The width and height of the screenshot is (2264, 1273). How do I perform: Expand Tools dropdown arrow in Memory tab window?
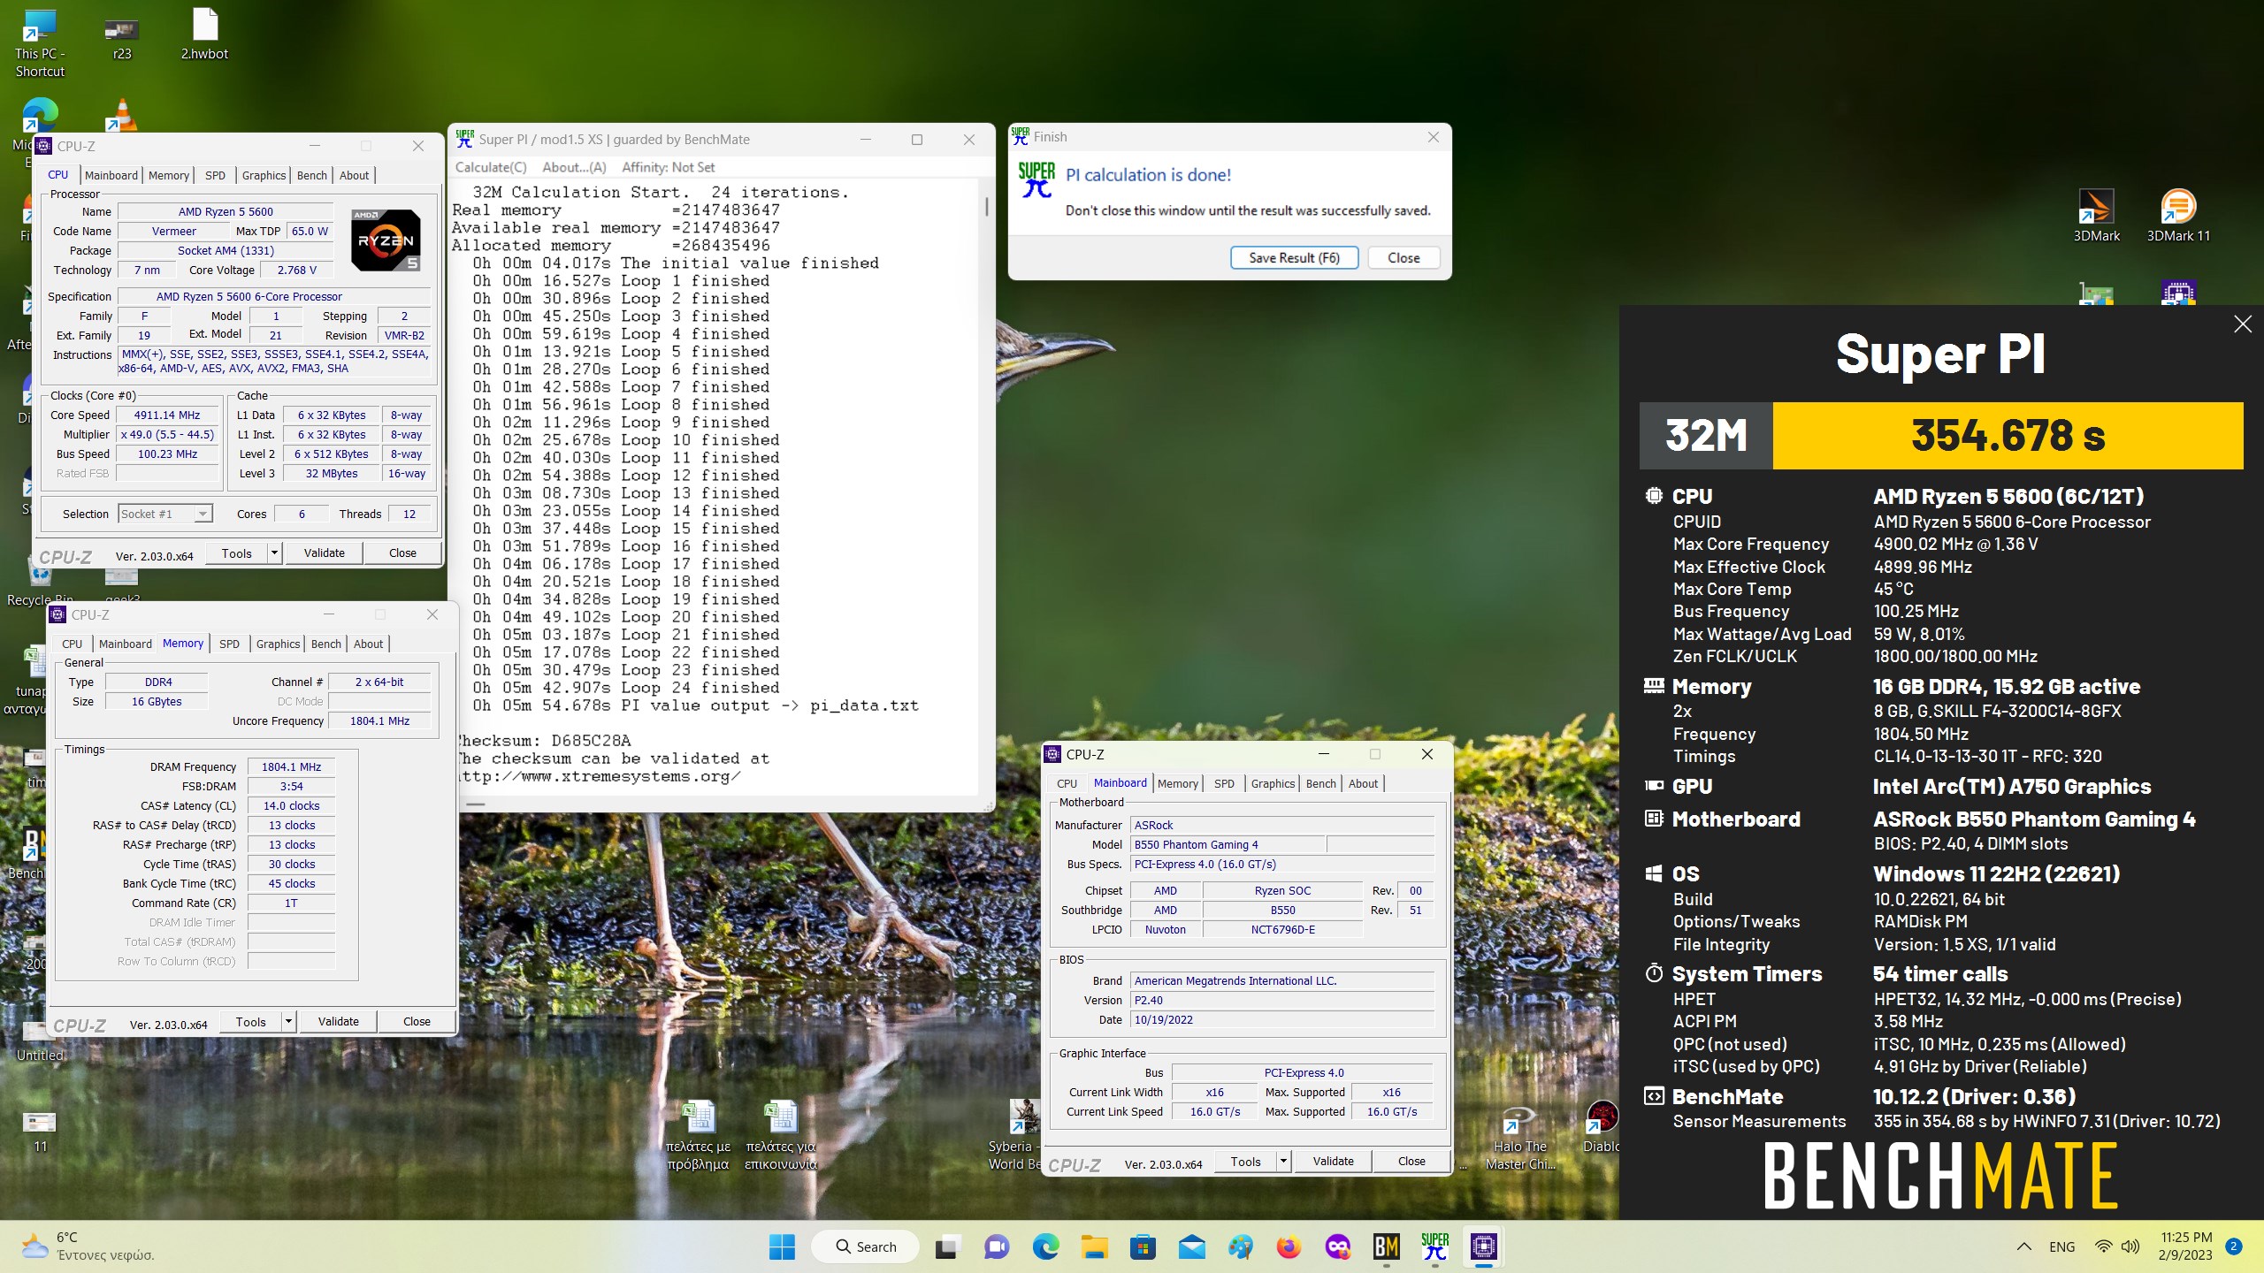click(x=288, y=1022)
